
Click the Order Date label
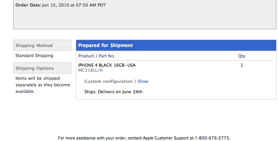click(28, 5)
